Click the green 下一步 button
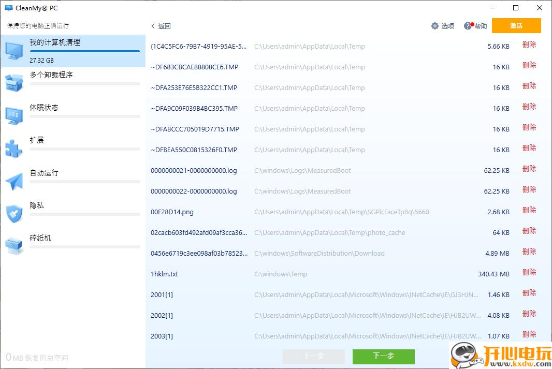 tap(383, 356)
